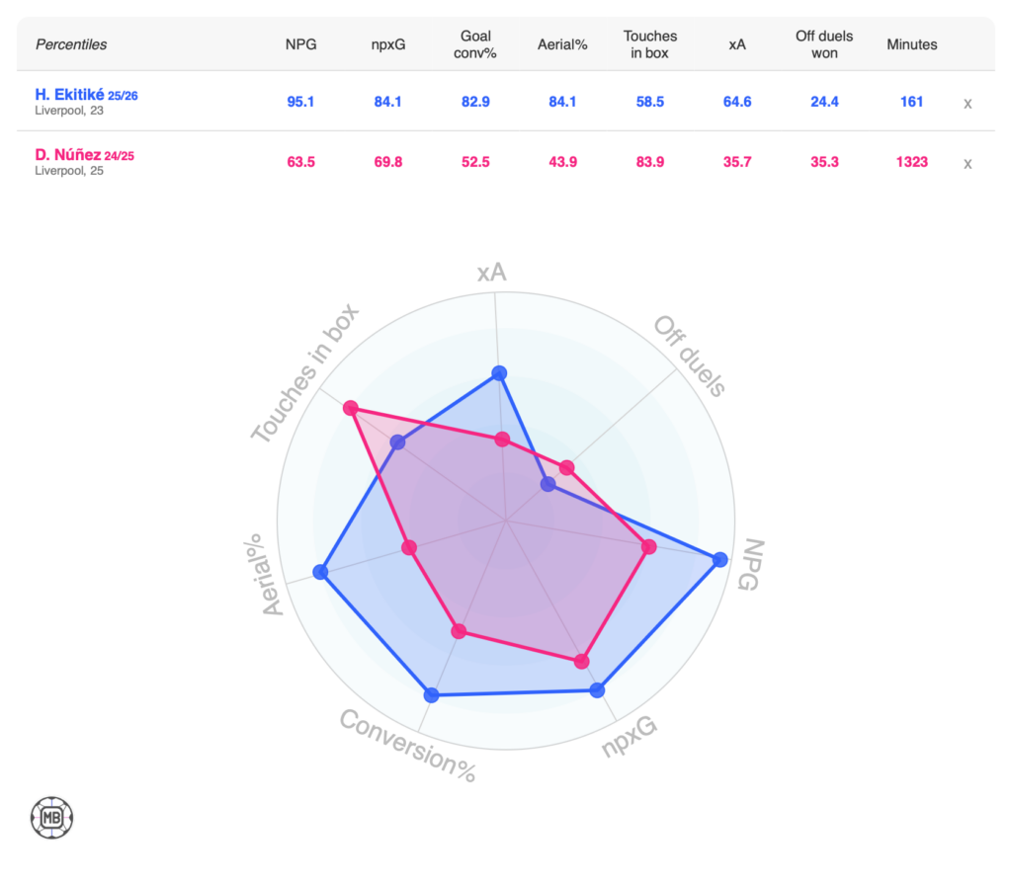Click Ekitiké's blue Aerial% radar point
Image resolution: width=1012 pixels, height=884 pixels.
(319, 572)
